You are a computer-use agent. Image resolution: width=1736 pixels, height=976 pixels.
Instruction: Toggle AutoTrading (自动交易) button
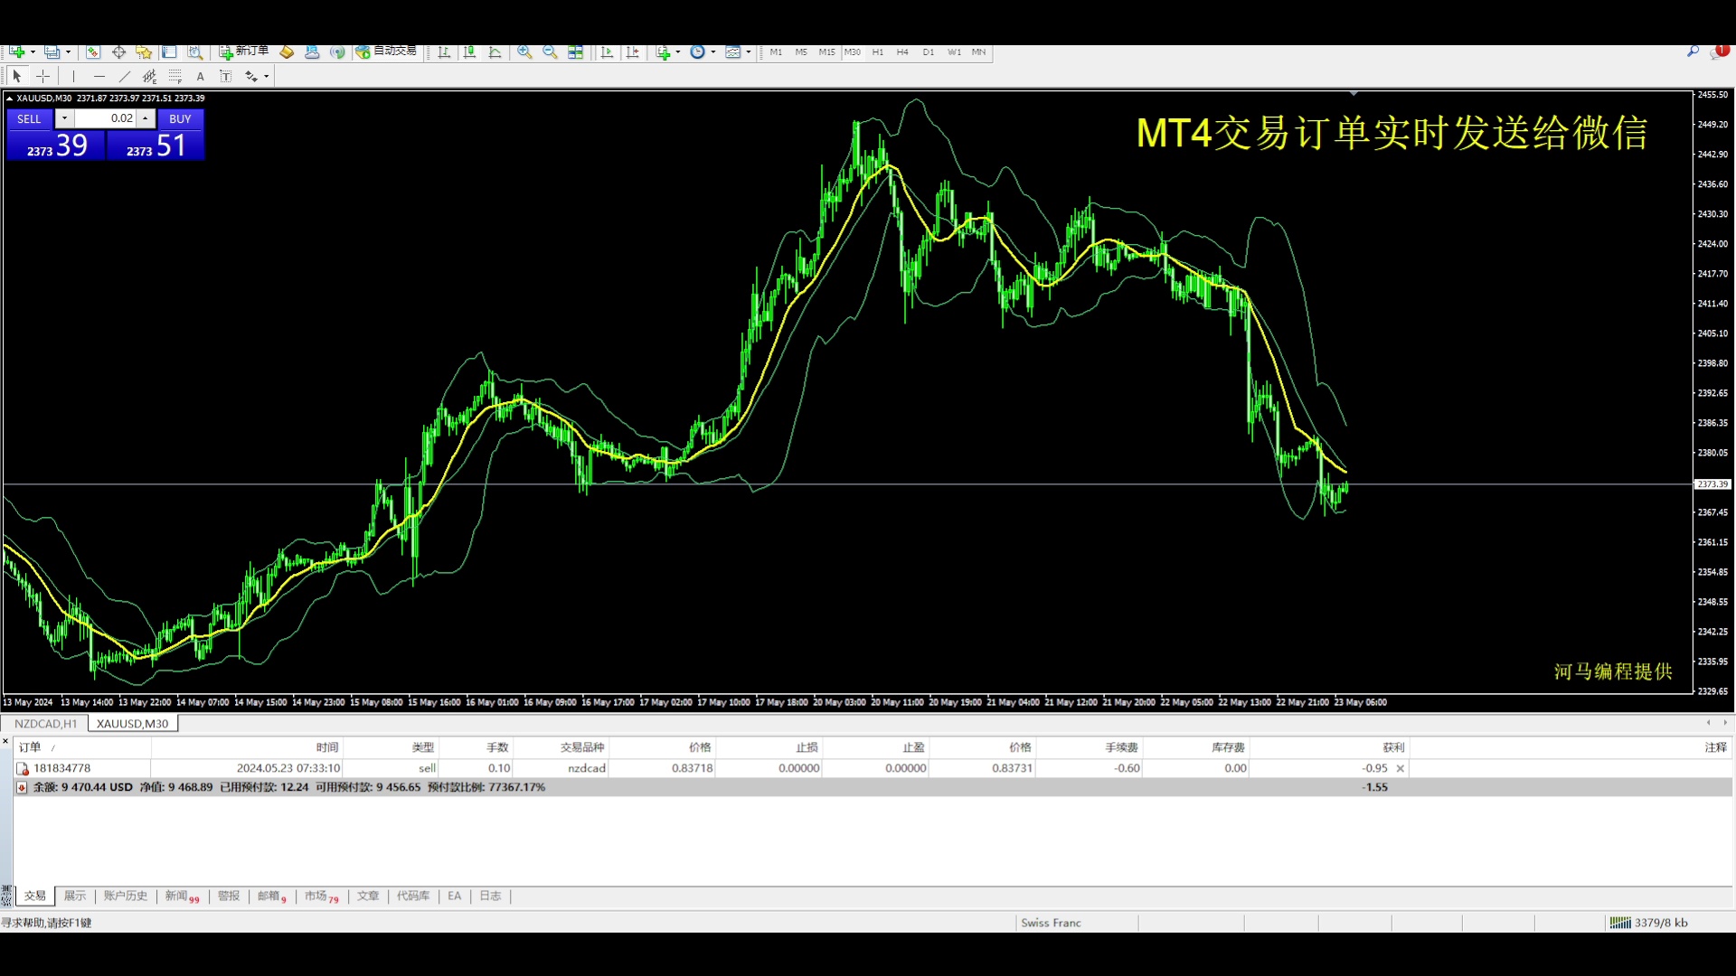point(386,52)
